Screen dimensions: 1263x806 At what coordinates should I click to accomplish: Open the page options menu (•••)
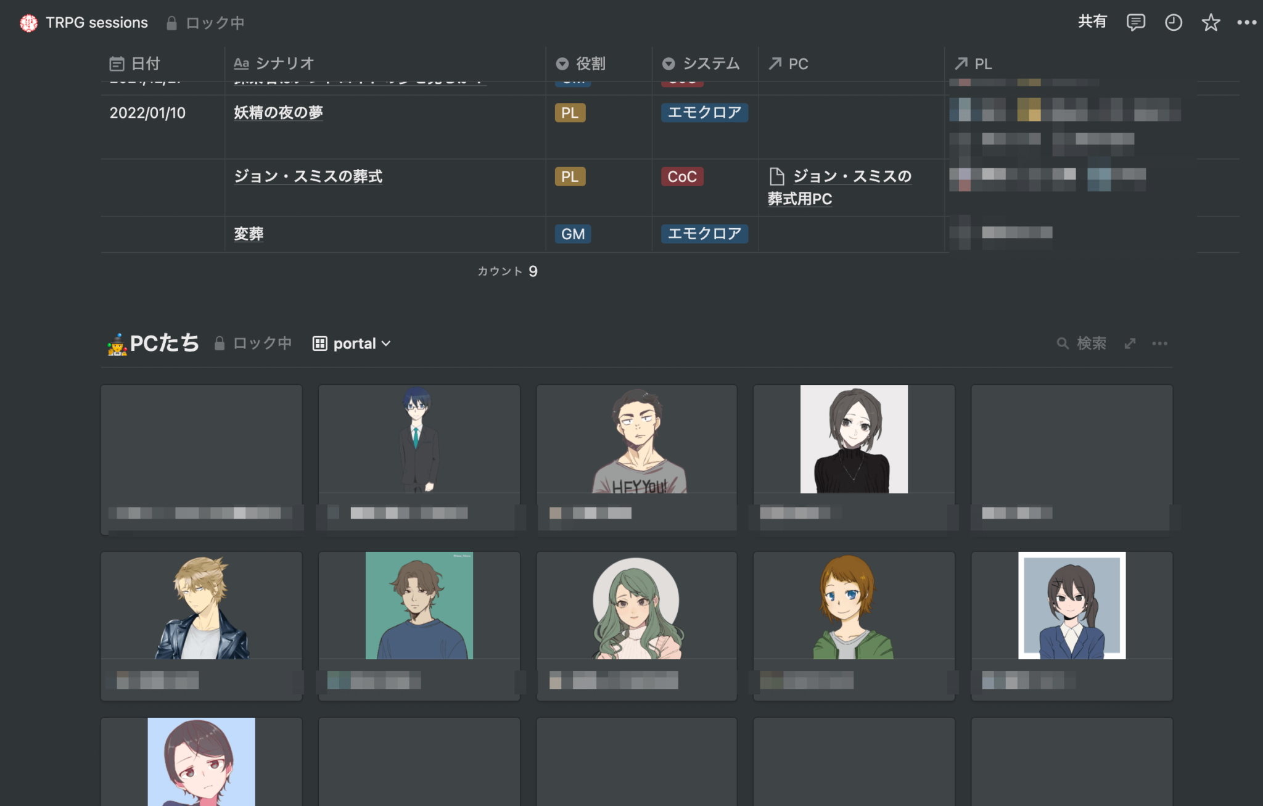coord(1248,22)
